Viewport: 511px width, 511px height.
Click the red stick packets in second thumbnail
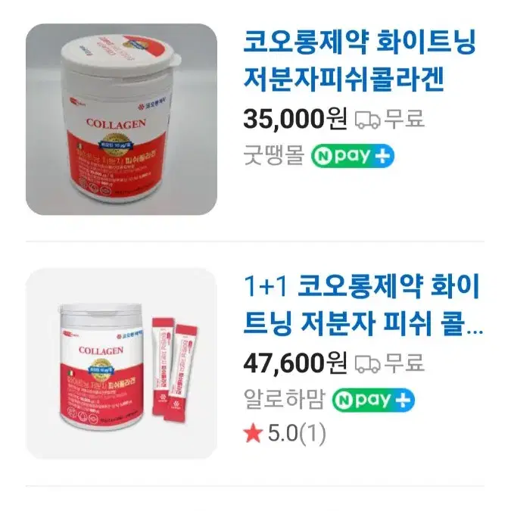tap(174, 369)
